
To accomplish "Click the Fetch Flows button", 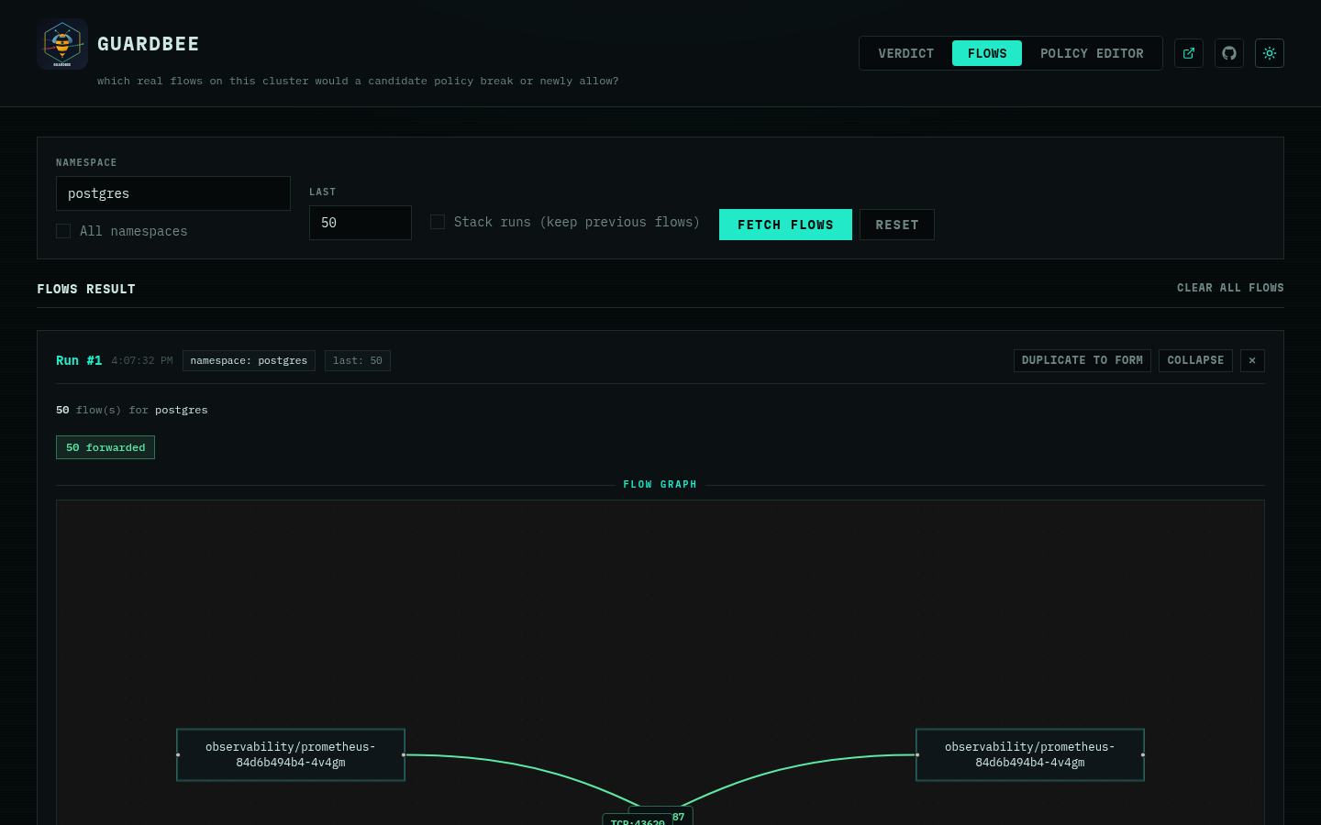I will coord(785,225).
